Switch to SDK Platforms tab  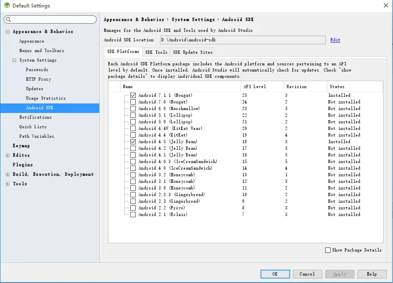tap(123, 52)
